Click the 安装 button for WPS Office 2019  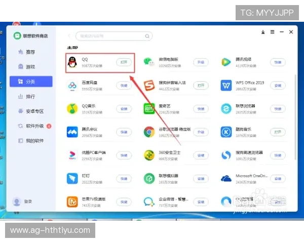coord(278,86)
